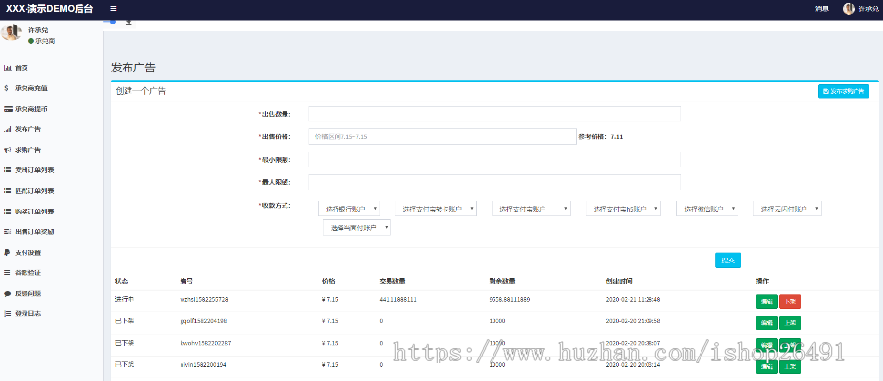The width and height of the screenshot is (883, 381).
Task: Open the 出售订单奖励 sidebar item
Action: (x=34, y=231)
